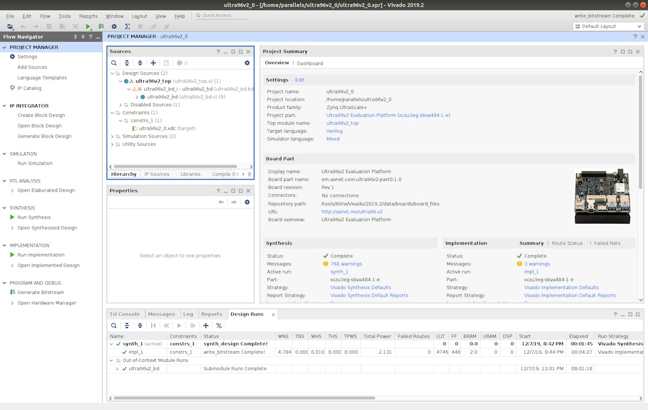Click the search icon in Sources panel
The image size is (648, 410).
(114, 63)
